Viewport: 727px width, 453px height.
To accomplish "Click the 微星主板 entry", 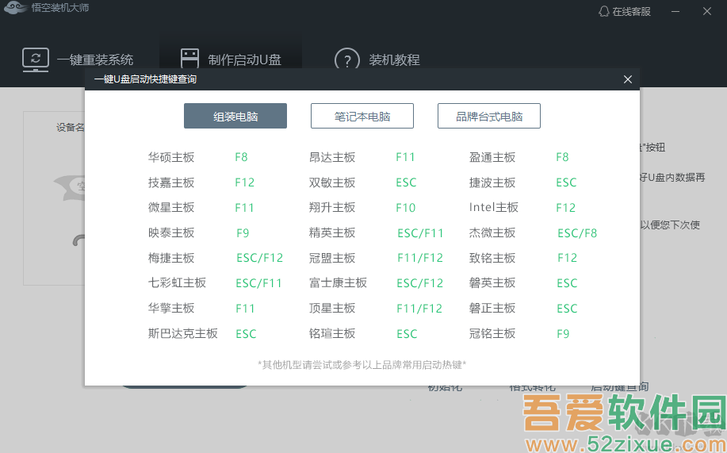I will tap(171, 208).
